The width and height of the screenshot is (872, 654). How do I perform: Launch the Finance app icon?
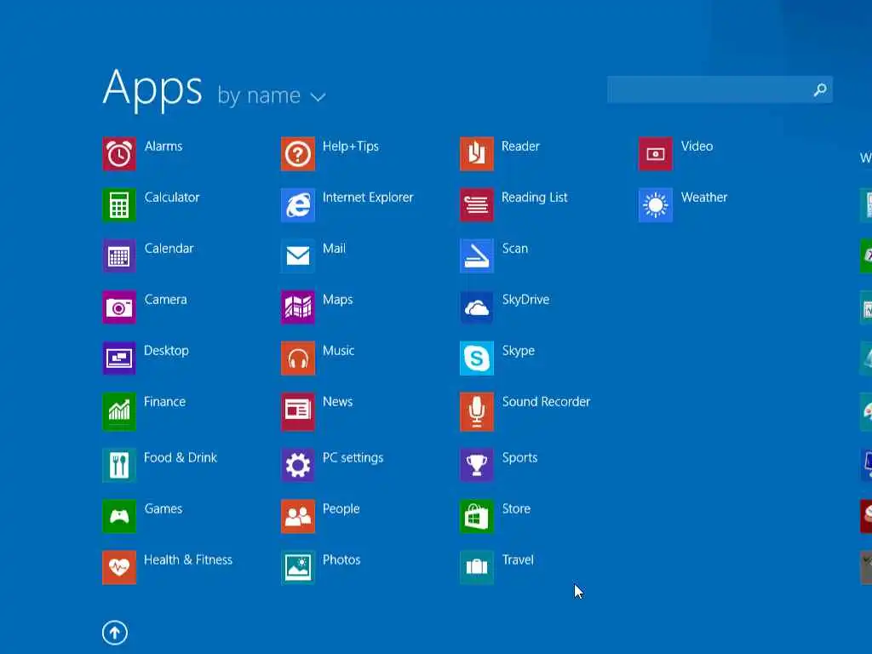point(119,411)
